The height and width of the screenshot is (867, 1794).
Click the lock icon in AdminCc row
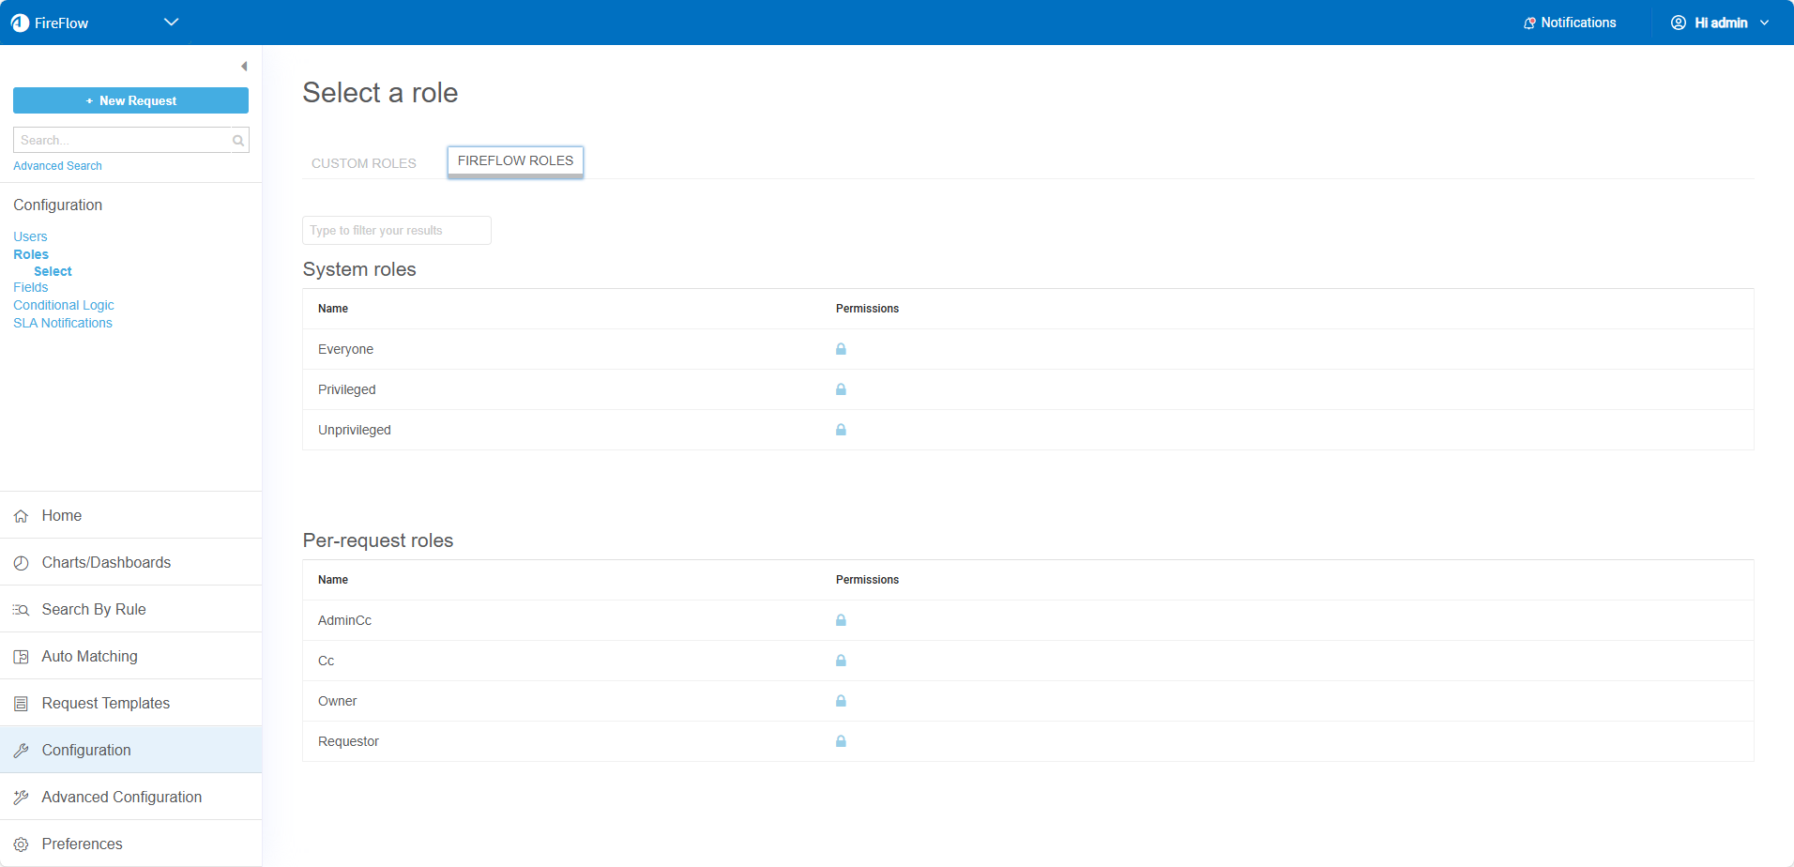click(x=841, y=620)
